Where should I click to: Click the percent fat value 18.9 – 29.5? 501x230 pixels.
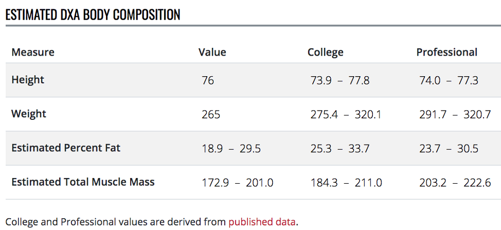tap(231, 149)
